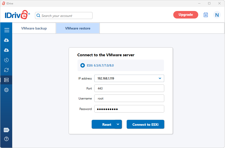The height and width of the screenshot is (148, 225).
Task: Focus the Search your account field
Action: coord(64,15)
